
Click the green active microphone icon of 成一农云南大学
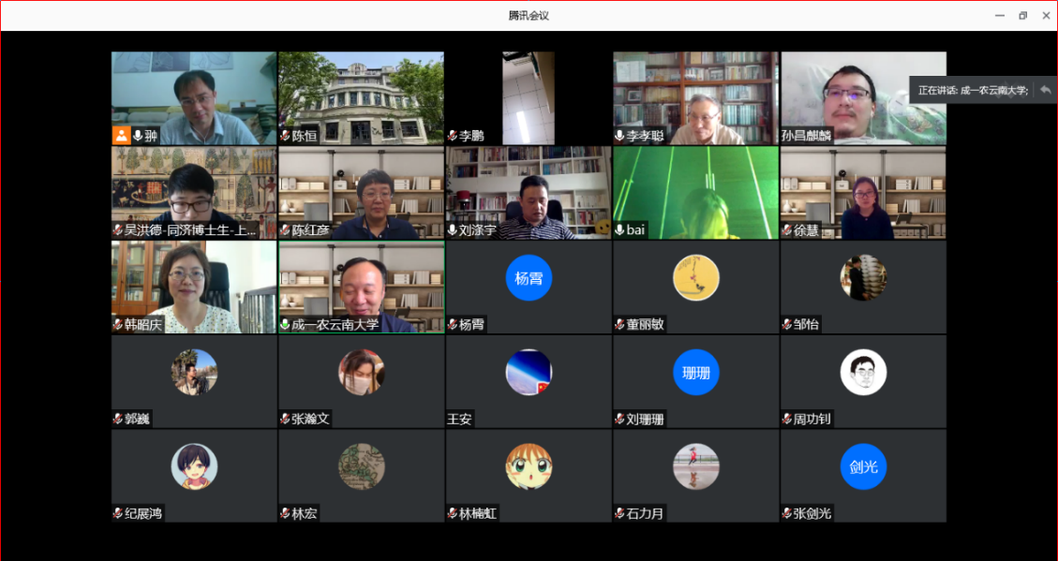click(285, 325)
